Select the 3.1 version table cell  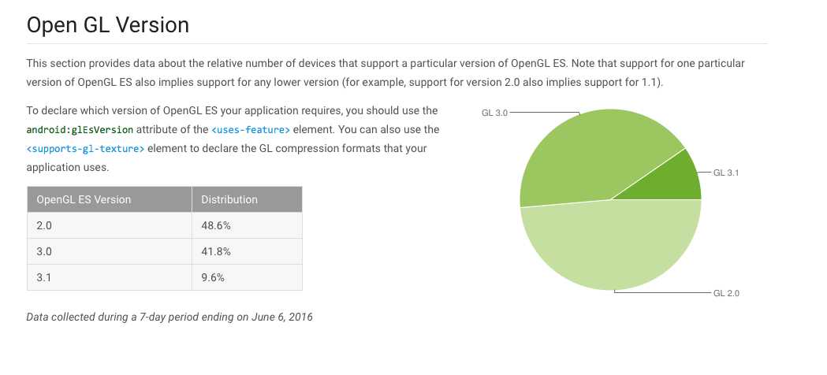(109, 277)
